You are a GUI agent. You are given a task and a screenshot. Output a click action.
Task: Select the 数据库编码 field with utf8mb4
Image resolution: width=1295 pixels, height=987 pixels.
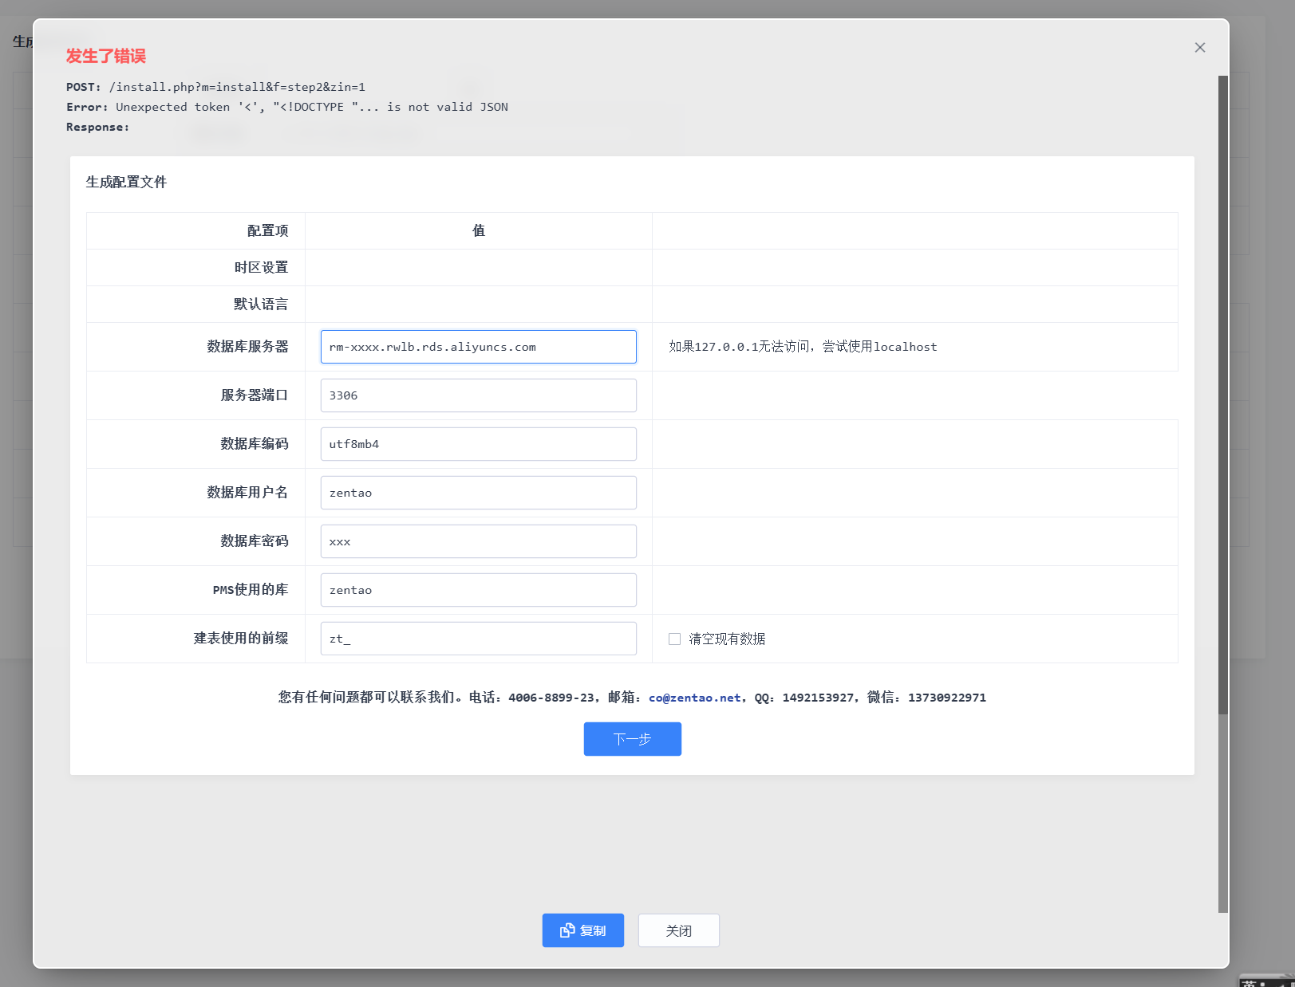479,444
